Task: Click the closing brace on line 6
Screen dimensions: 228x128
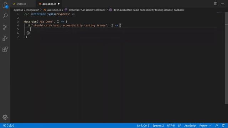Action: click(28, 33)
